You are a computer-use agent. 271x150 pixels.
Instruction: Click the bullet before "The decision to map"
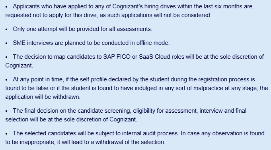6,57
